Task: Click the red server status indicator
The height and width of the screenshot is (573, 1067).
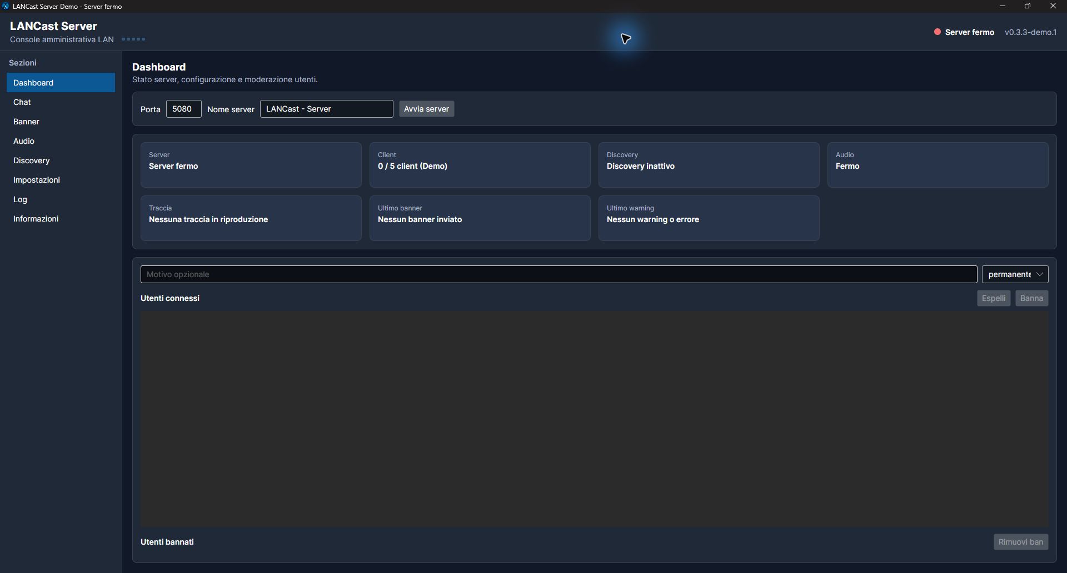Action: coord(938,32)
